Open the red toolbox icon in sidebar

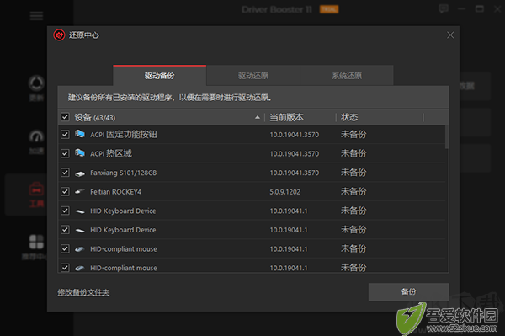point(36,189)
